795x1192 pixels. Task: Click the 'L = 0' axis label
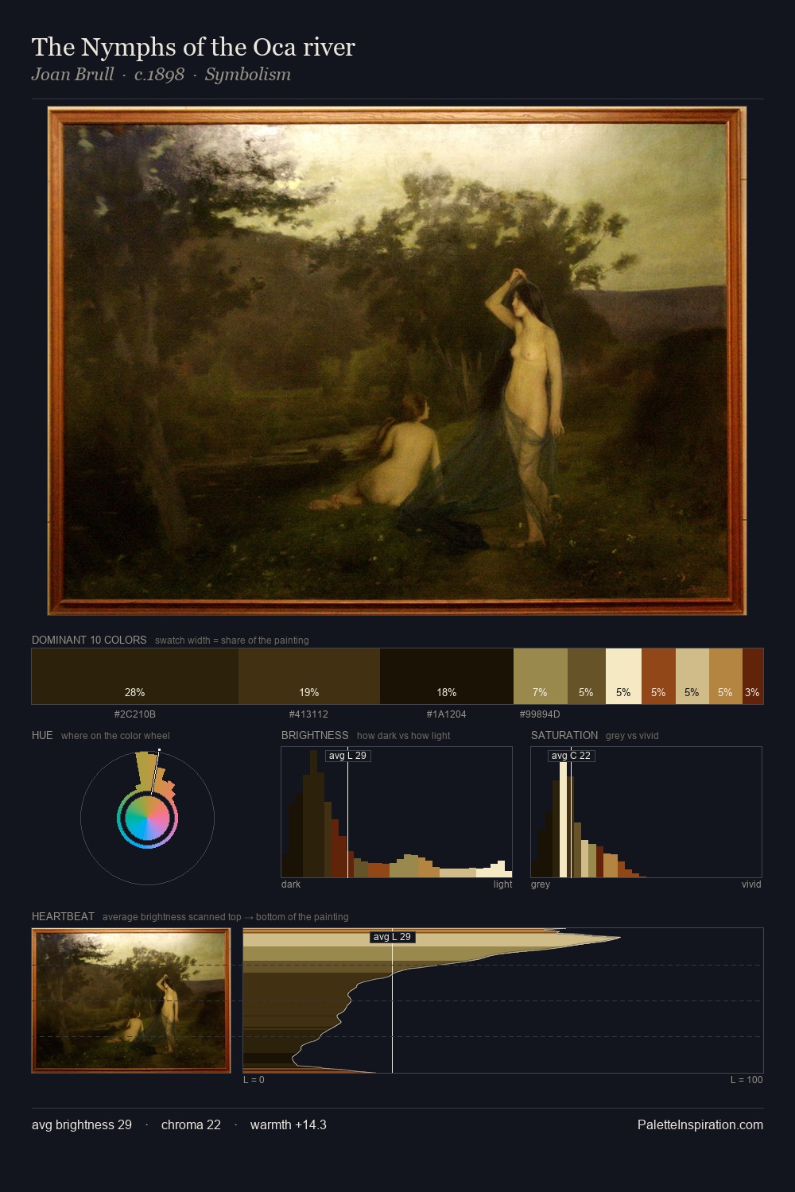(x=254, y=1080)
